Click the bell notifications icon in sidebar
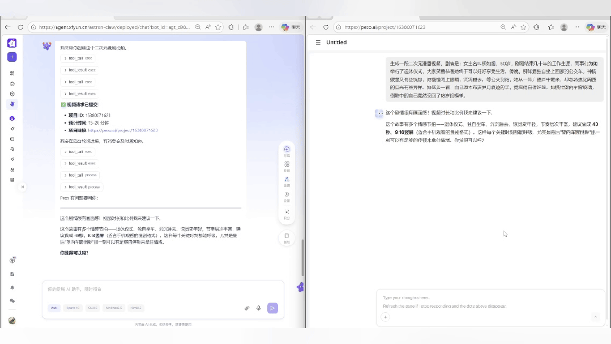This screenshot has height=344, width=611. tap(12, 287)
